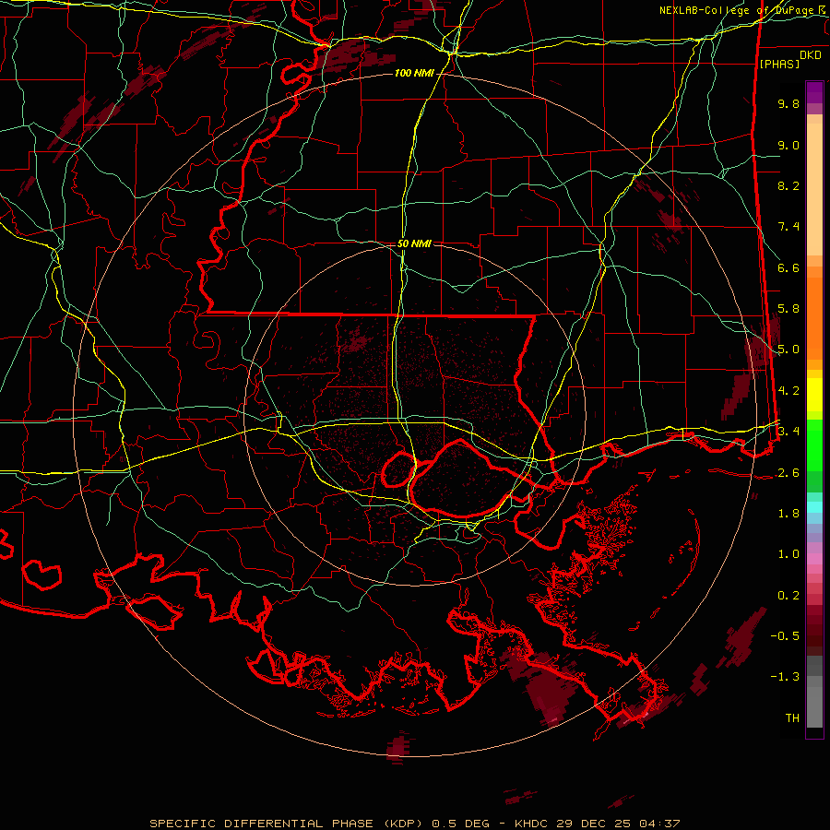This screenshot has width=830, height=830.
Task: Click the 9.0 value on the scale
Action: coord(788,145)
